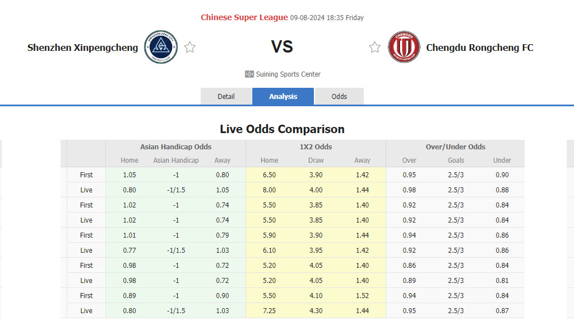Image resolution: width=574 pixels, height=321 pixels.
Task: Click the Asian Handicap Odds column header
Action: pos(176,147)
